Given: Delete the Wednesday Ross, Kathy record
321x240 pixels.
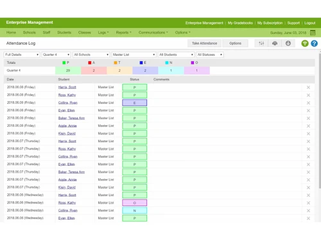Looking at the screenshot, I should (x=308, y=203).
